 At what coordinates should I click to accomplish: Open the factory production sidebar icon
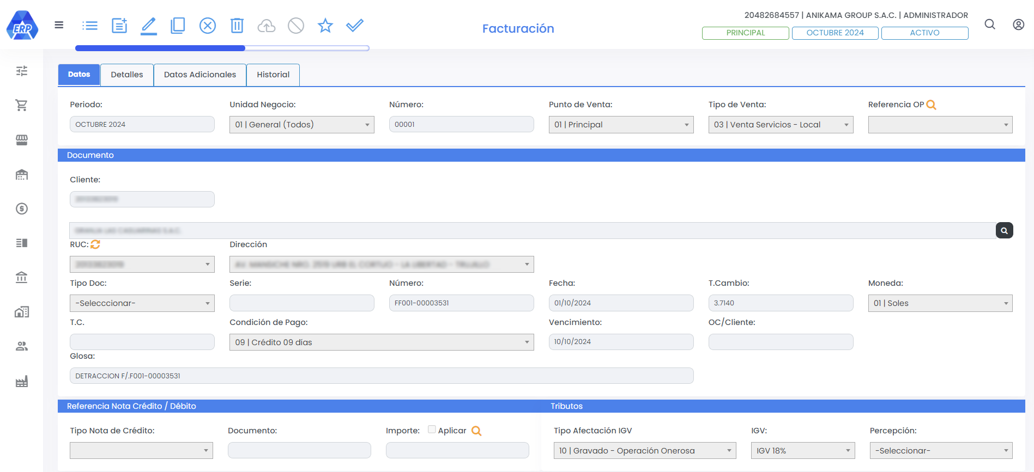(22, 381)
